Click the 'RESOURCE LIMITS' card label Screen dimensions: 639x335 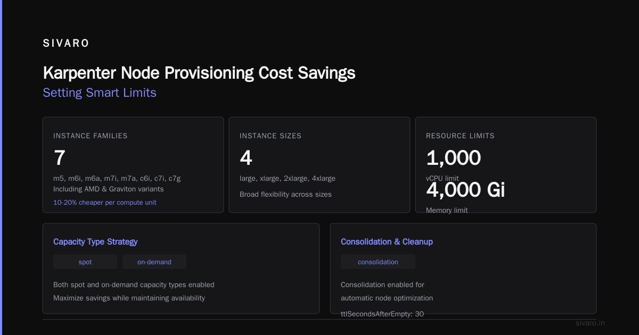coord(460,136)
